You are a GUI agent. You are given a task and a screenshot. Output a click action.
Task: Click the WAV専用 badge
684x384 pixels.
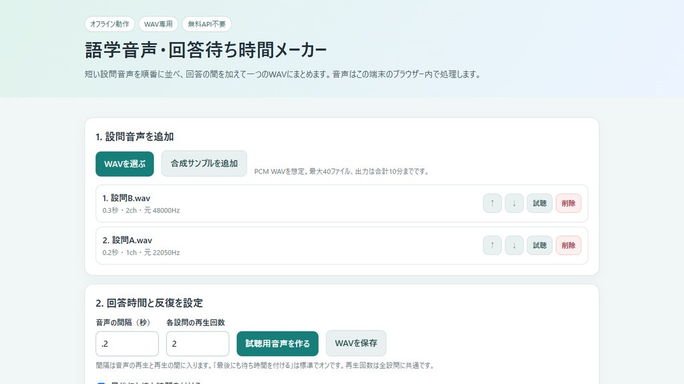[x=158, y=24]
